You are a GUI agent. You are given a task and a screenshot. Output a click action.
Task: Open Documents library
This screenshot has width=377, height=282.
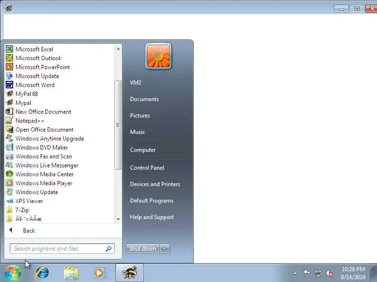click(144, 99)
